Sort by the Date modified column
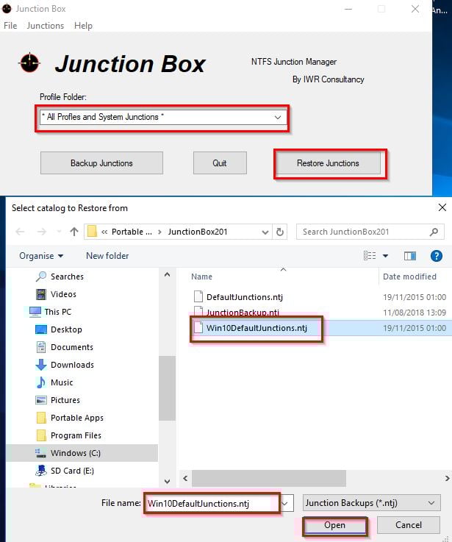This screenshot has height=542, width=452. [x=409, y=277]
